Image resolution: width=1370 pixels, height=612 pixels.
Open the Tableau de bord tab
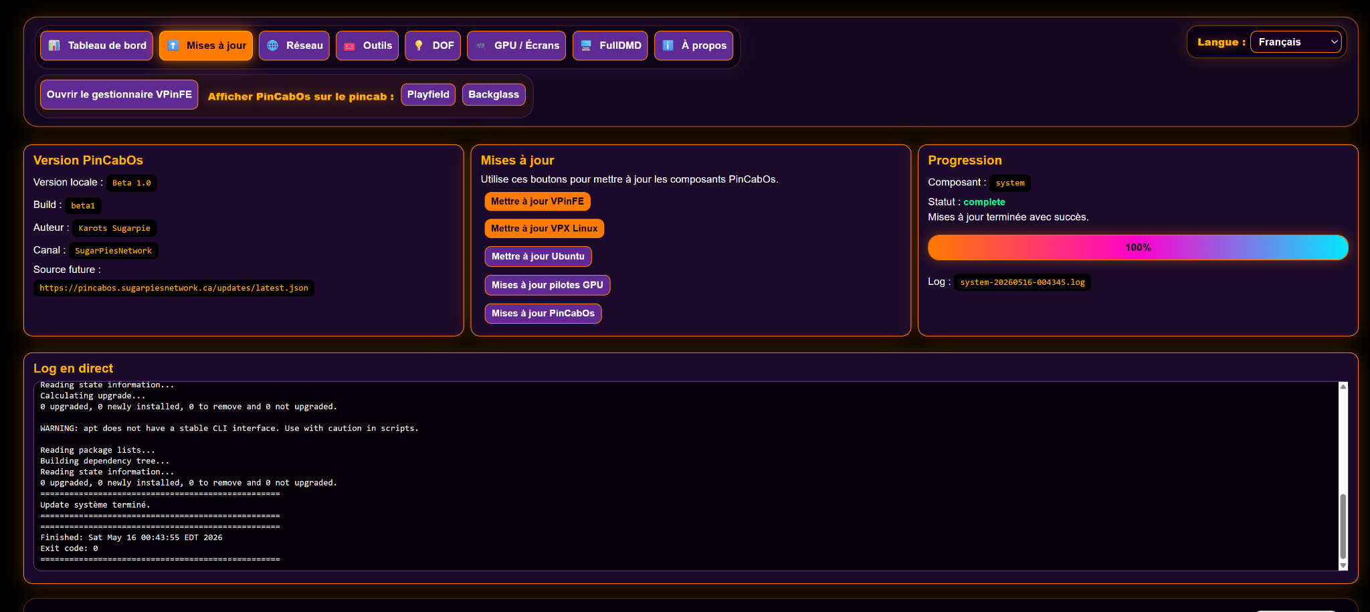(x=97, y=45)
